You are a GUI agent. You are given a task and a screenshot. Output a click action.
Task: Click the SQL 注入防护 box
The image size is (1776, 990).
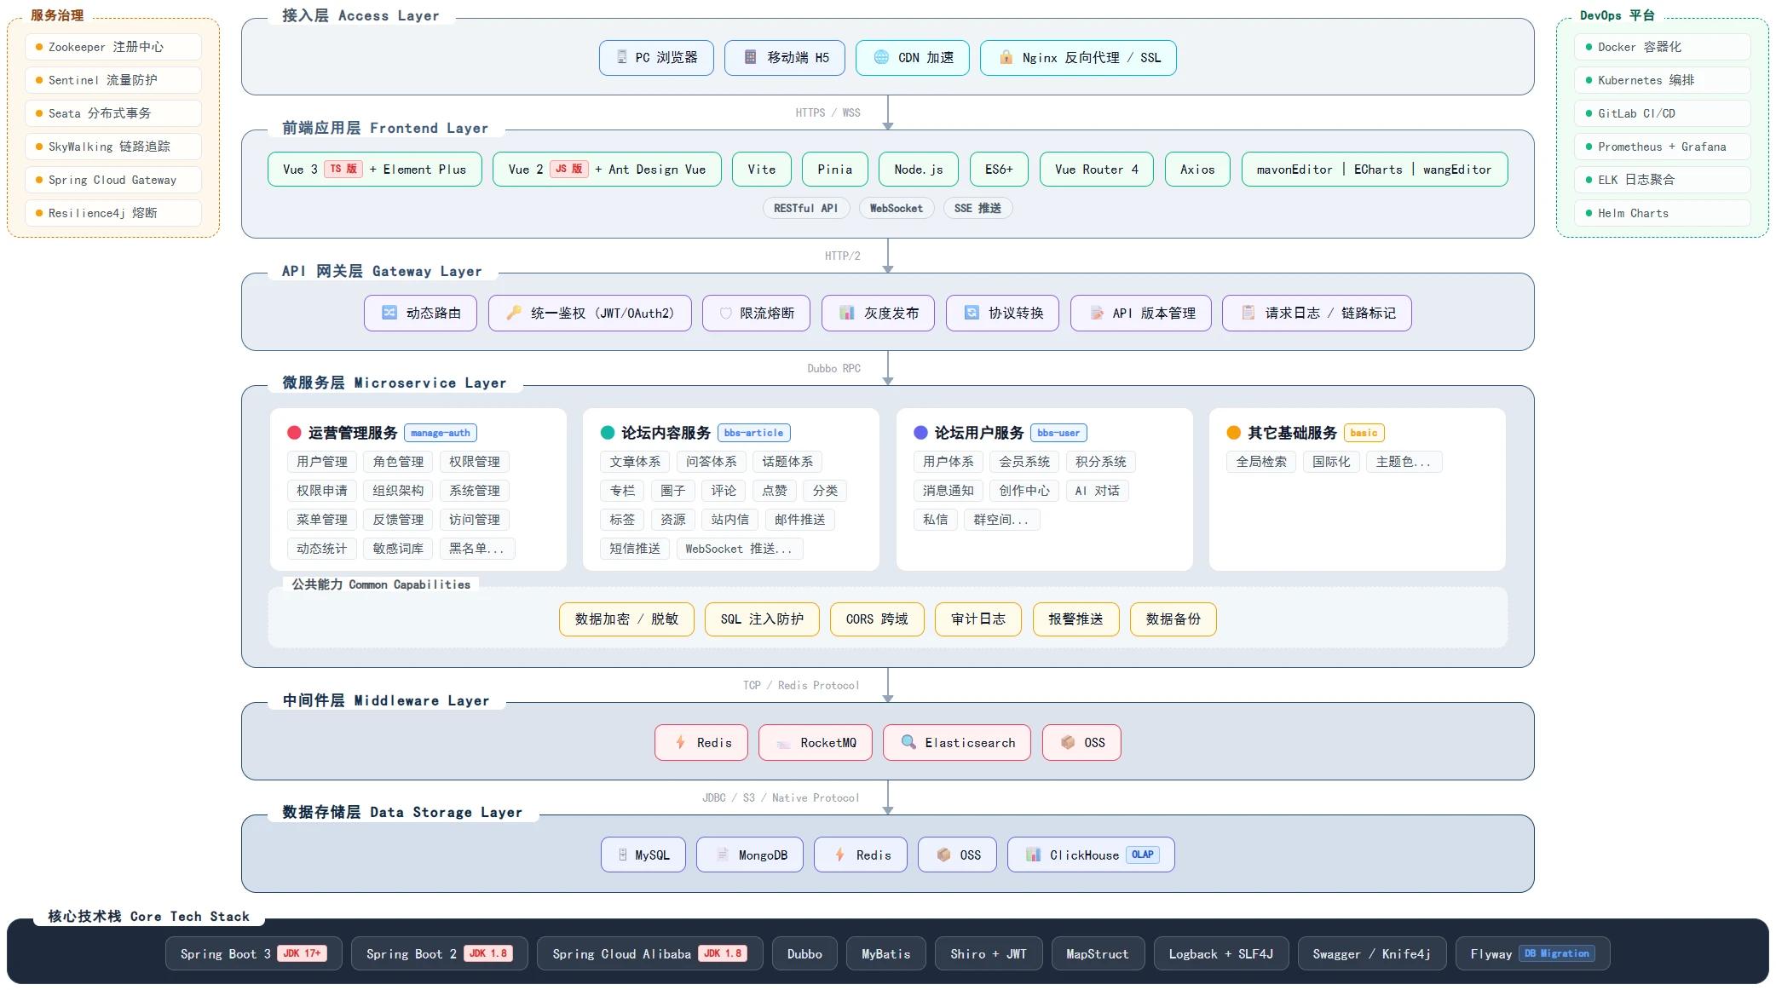pos(762,619)
